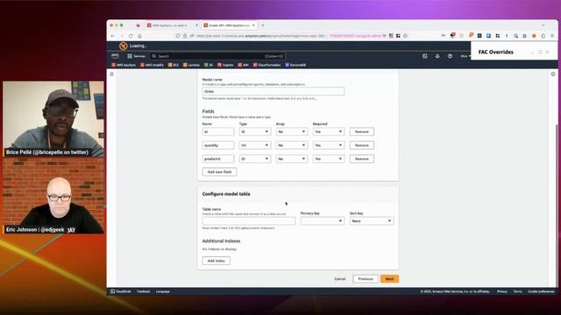Open the Sort key dropdown
The image size is (561, 315).
[372, 221]
